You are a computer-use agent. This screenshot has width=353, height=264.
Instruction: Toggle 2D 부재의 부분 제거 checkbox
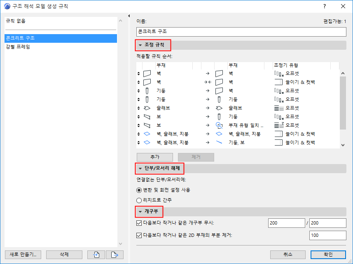click(x=139, y=236)
